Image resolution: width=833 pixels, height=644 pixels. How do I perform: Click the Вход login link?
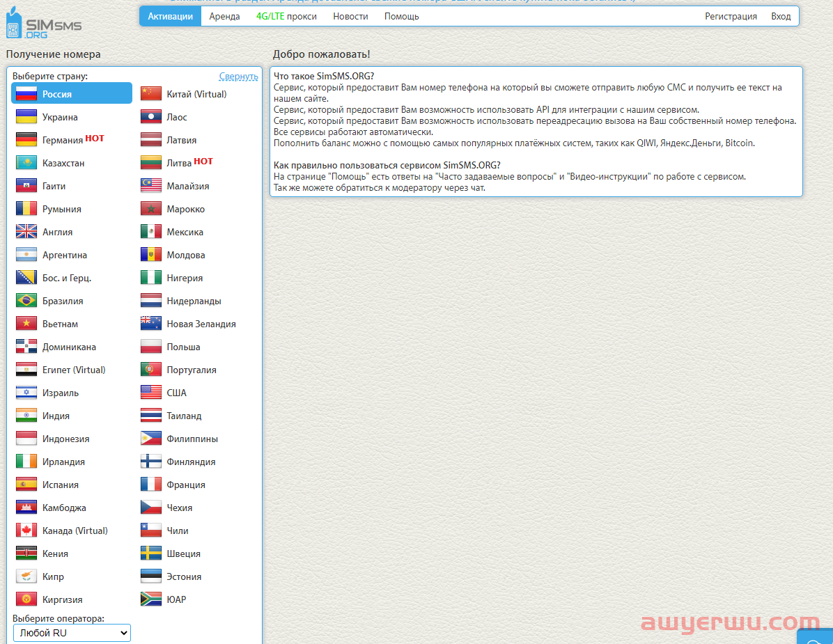(x=781, y=17)
